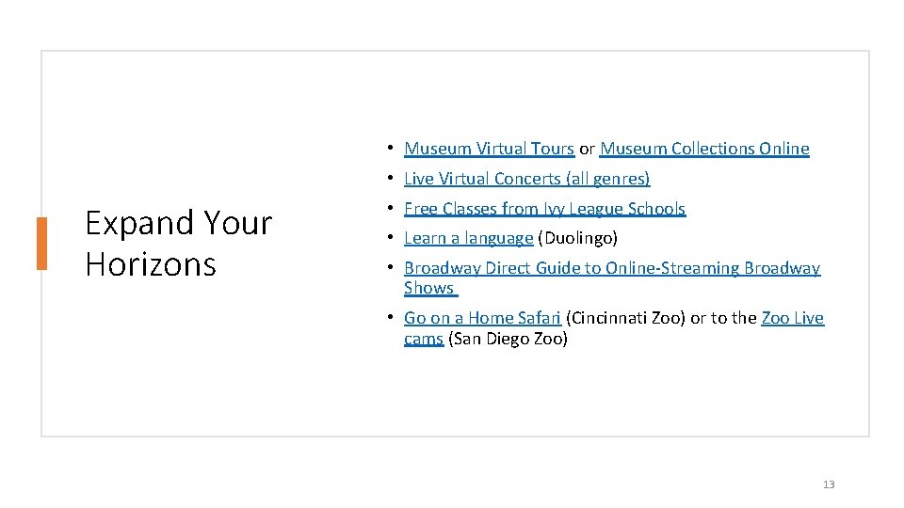Click the (Duolingo) text
Viewport: 904px width, 508px height.
point(577,238)
